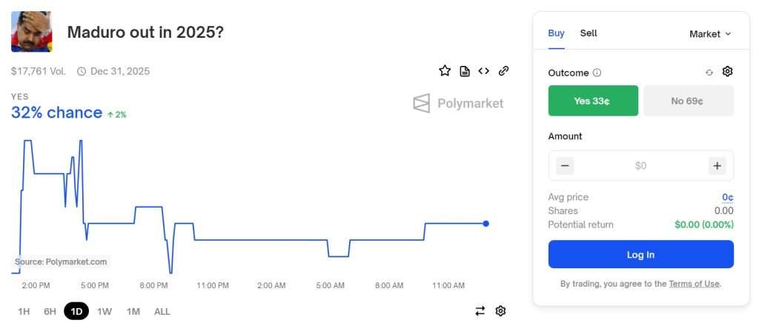Switch chart to 1W time range

point(105,311)
